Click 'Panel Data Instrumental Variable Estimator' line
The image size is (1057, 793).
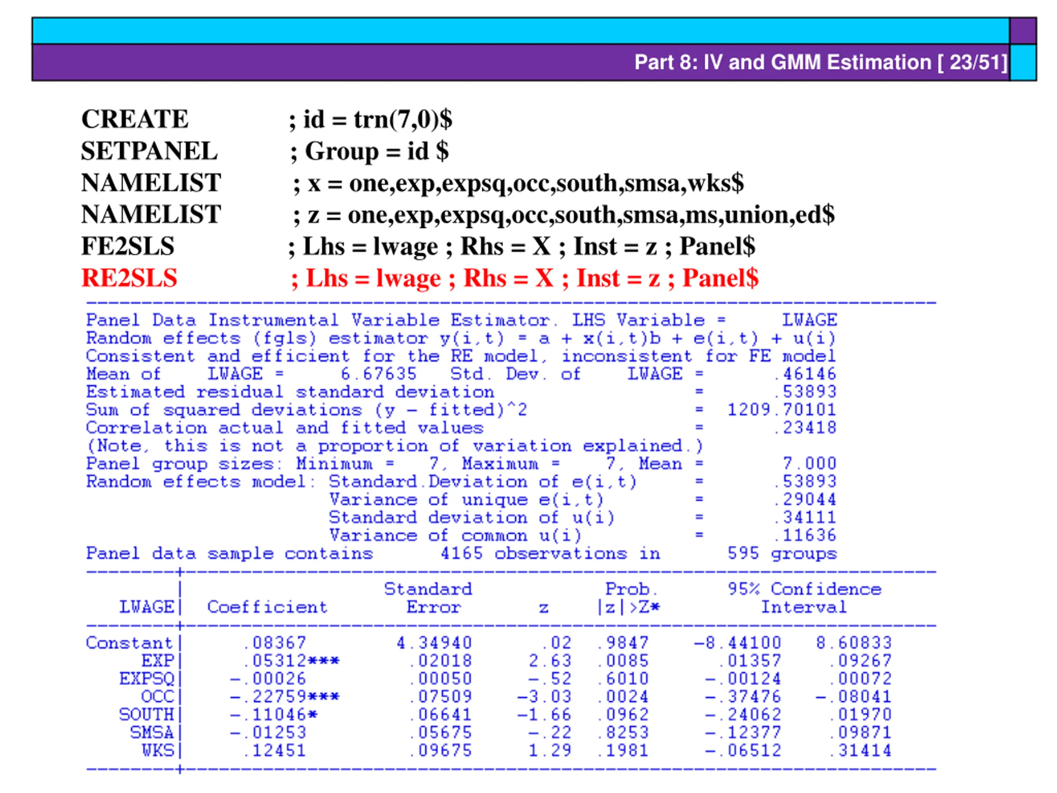point(462,320)
